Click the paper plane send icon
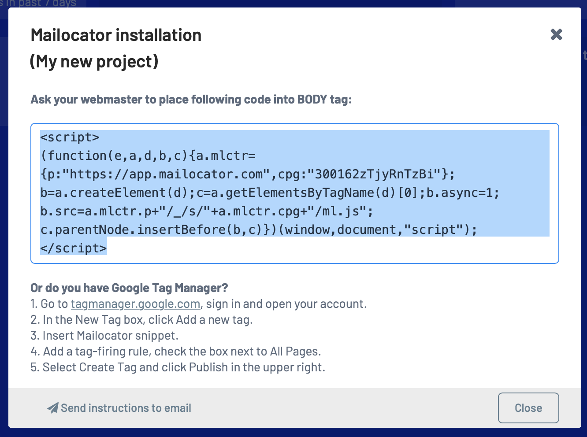This screenshot has height=437, width=587. pos(53,408)
